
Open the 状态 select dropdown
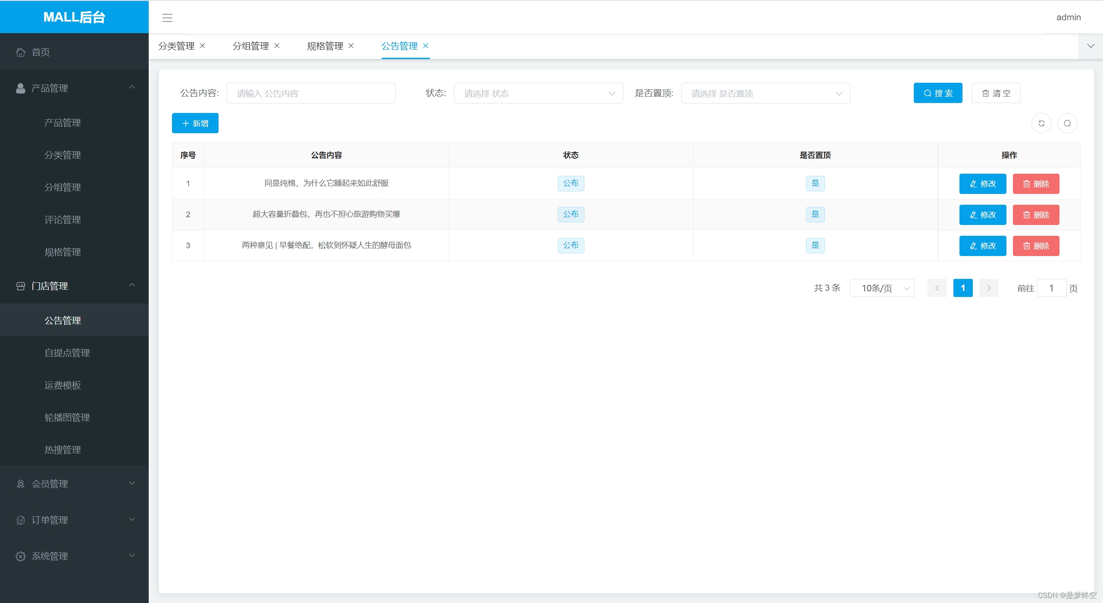(538, 93)
